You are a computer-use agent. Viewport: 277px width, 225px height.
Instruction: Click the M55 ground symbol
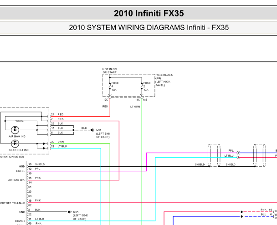(x=70, y=212)
